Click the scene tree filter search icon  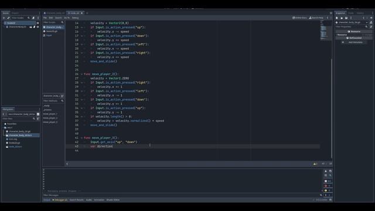29,18
